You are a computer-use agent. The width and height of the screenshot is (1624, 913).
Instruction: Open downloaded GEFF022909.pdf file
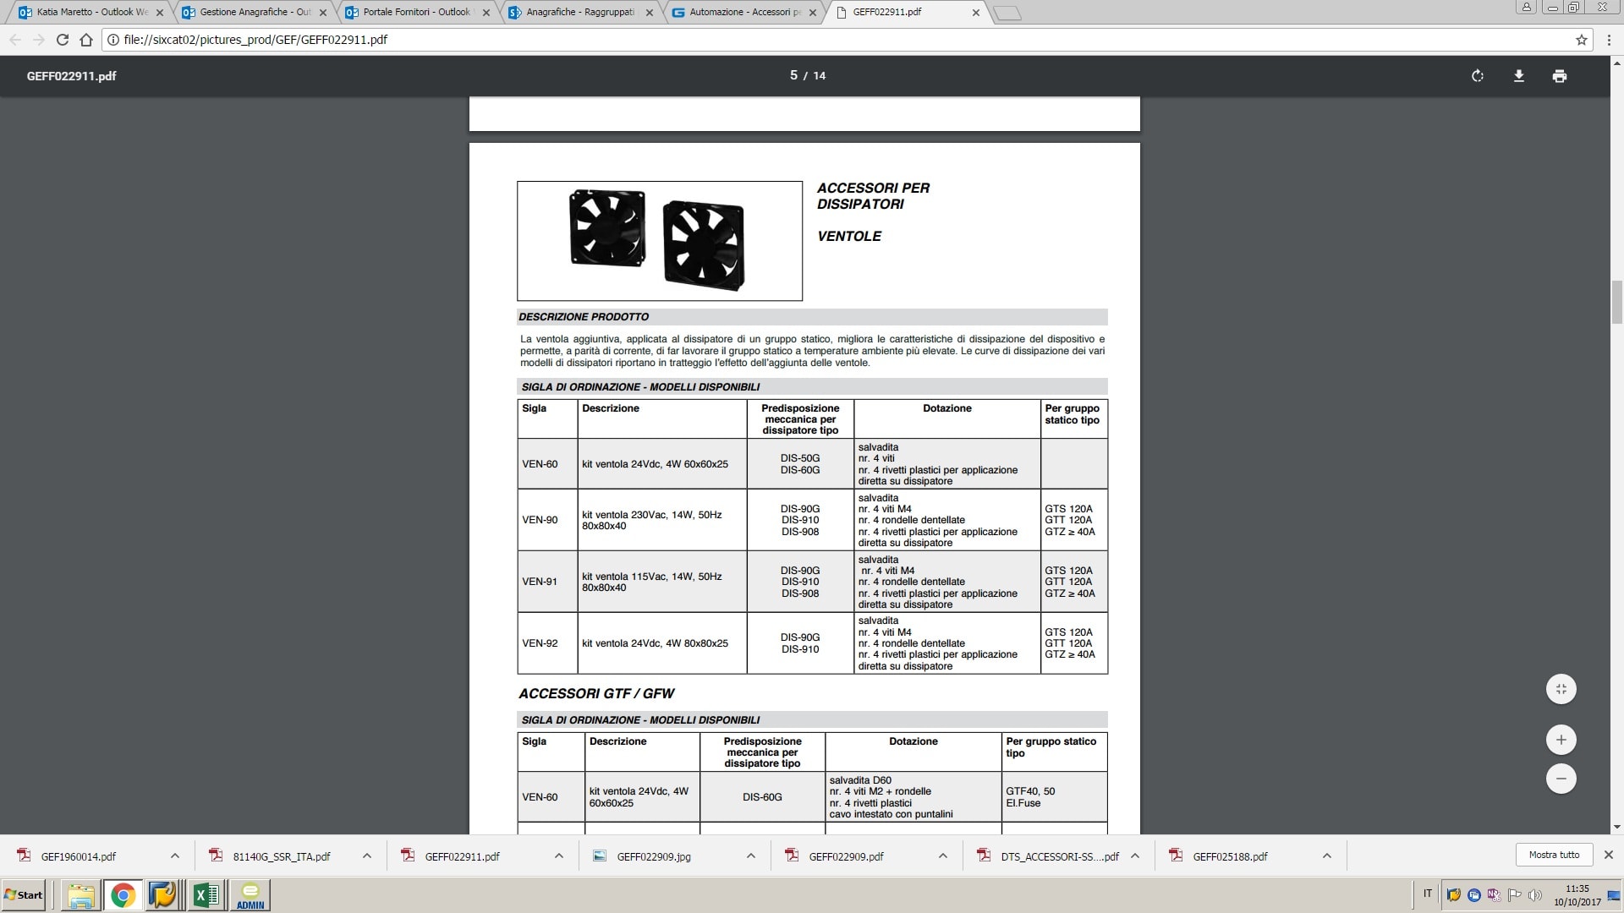tap(845, 856)
